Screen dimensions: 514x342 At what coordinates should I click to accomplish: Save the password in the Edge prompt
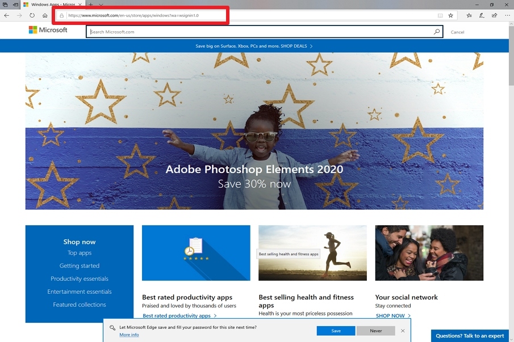coord(336,331)
